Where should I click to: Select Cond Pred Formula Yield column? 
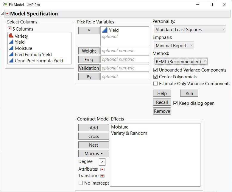[39, 61]
